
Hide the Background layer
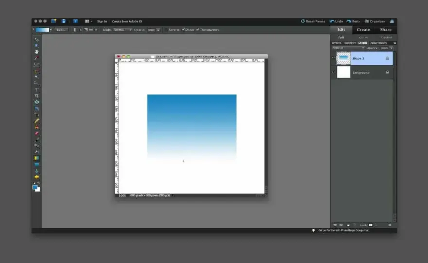pos(333,72)
